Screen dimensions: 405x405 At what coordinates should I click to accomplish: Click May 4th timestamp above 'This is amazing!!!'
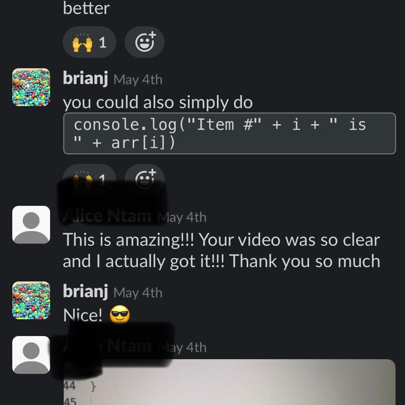click(x=182, y=217)
